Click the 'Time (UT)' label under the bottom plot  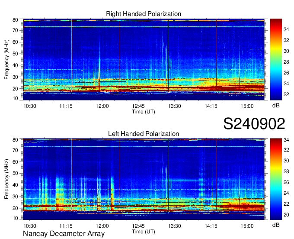coord(144,232)
